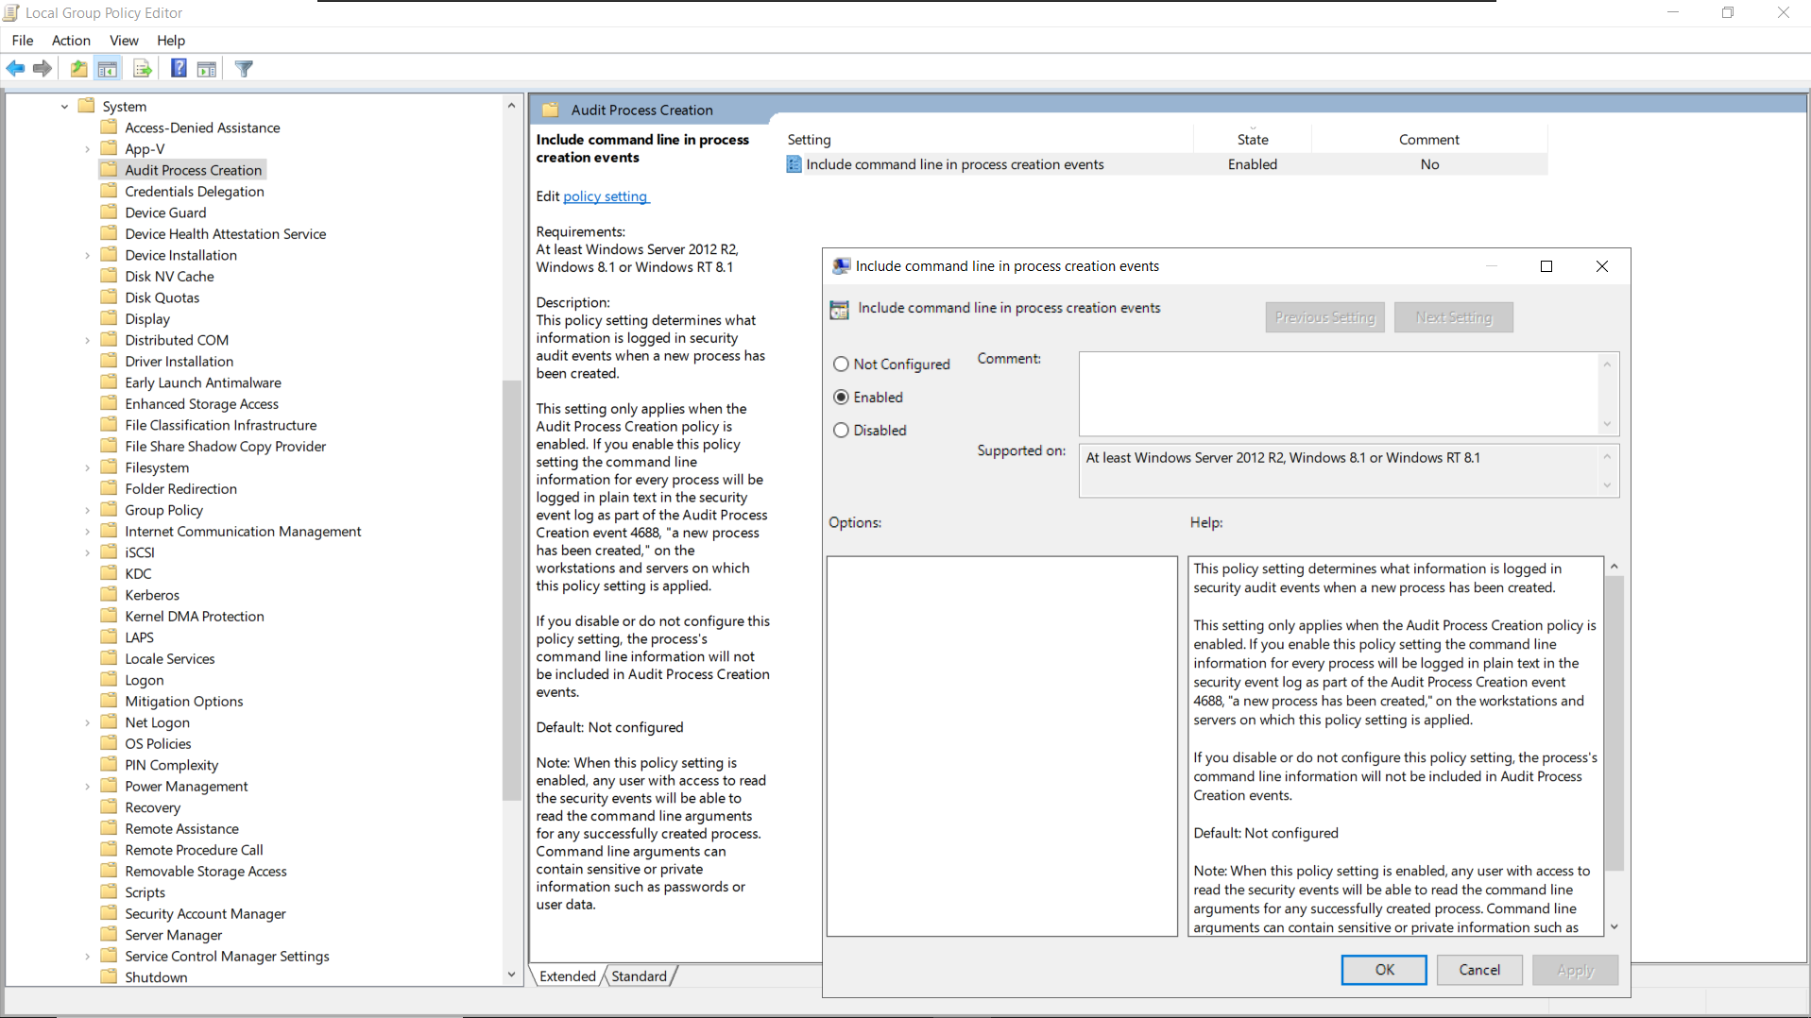Expand the Group Policy tree node

tap(87, 510)
